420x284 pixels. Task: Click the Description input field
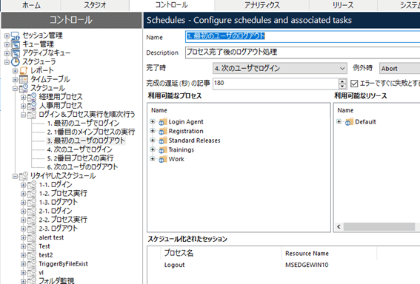[x=302, y=53]
